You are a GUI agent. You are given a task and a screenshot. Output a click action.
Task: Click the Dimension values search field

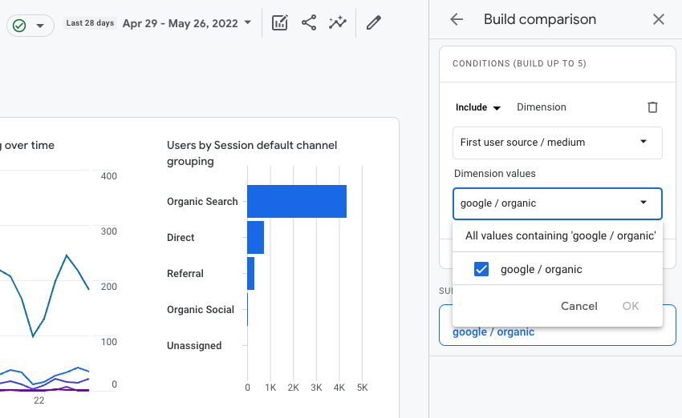546,203
